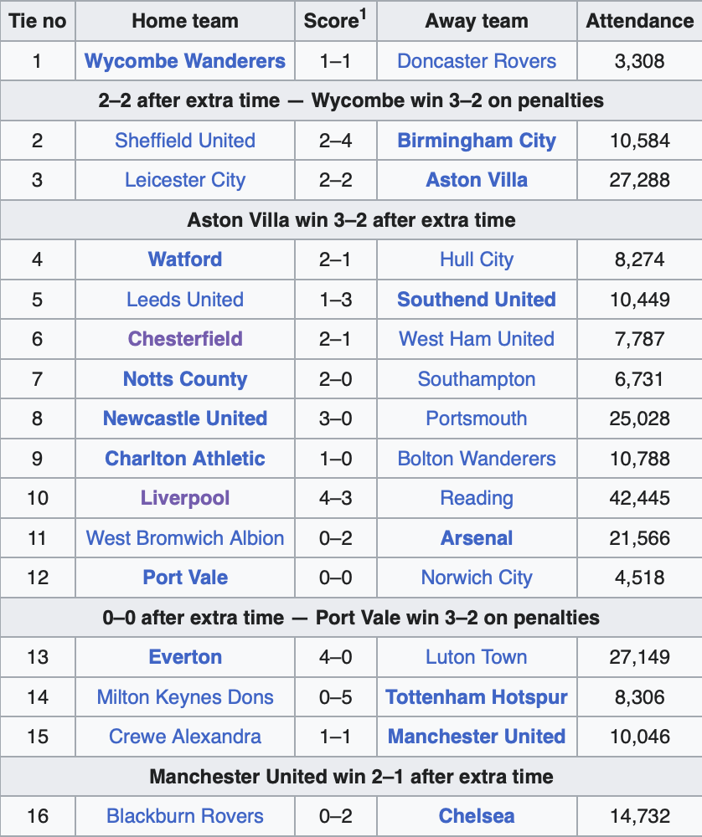The image size is (702, 837).
Task: Click the Port Vale link
Action: coord(185,578)
